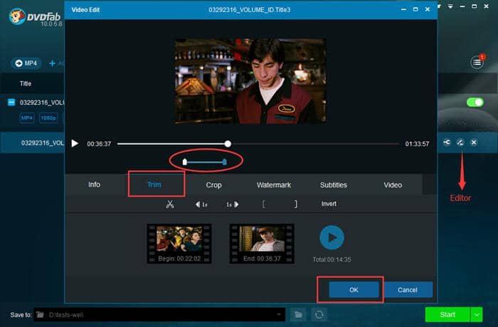This screenshot has width=498, height=327.
Task: Open the video editor pencil icon
Action: [x=460, y=142]
